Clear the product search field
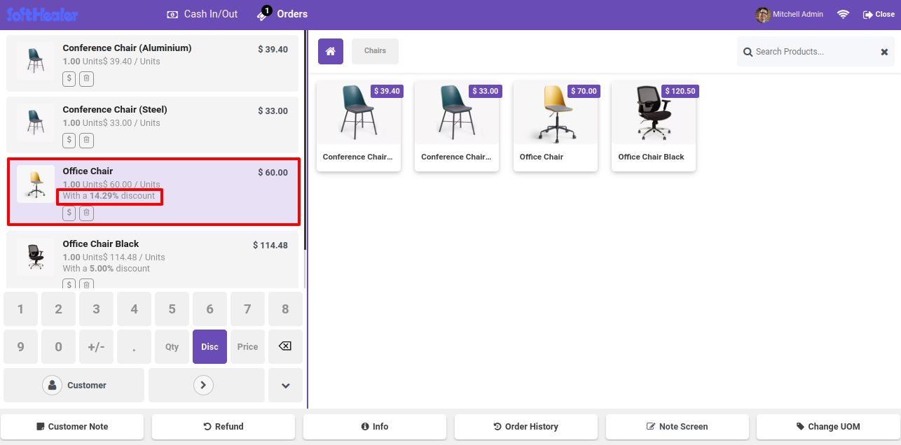Viewport: 901px width, 445px height. [884, 52]
